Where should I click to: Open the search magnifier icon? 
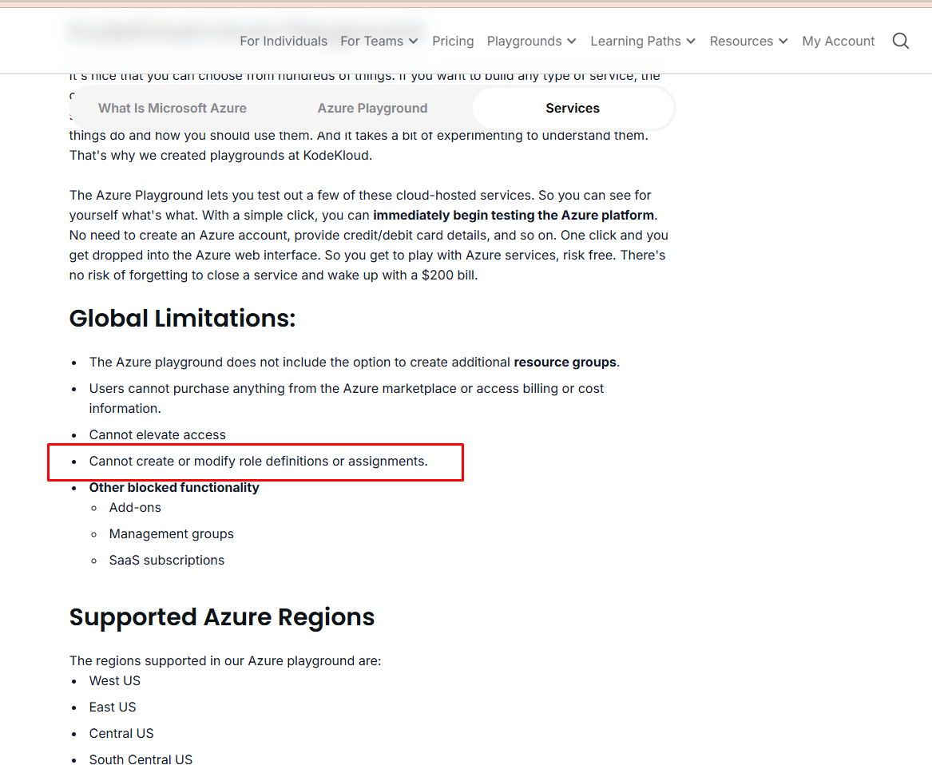point(900,41)
